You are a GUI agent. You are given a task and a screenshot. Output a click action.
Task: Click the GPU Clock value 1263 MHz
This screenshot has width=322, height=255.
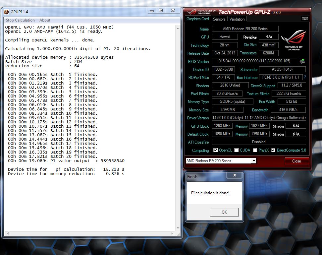click(x=222, y=126)
